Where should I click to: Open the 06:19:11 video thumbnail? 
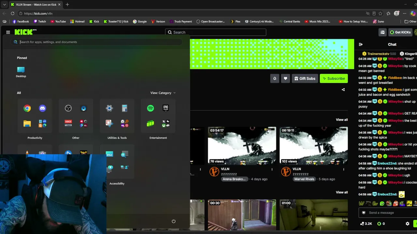pos(314,146)
